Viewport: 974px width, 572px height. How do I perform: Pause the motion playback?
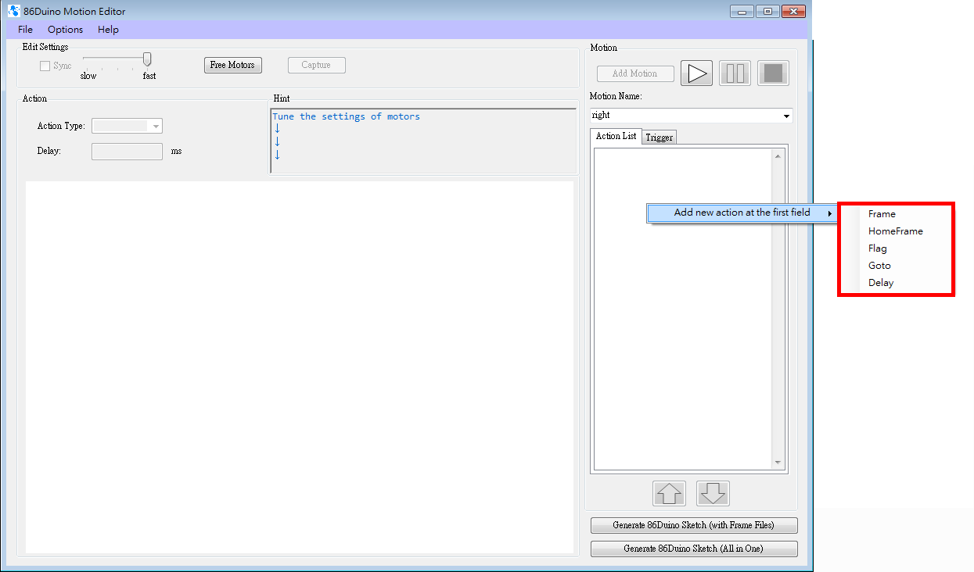pyautogui.click(x=735, y=73)
